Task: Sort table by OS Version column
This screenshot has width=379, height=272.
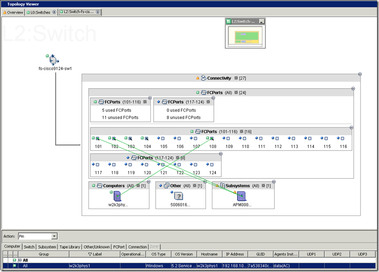Action: [x=184, y=254]
